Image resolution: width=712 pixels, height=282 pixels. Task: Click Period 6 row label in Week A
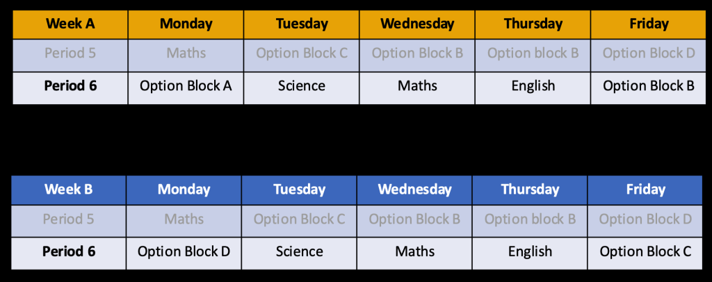click(70, 86)
